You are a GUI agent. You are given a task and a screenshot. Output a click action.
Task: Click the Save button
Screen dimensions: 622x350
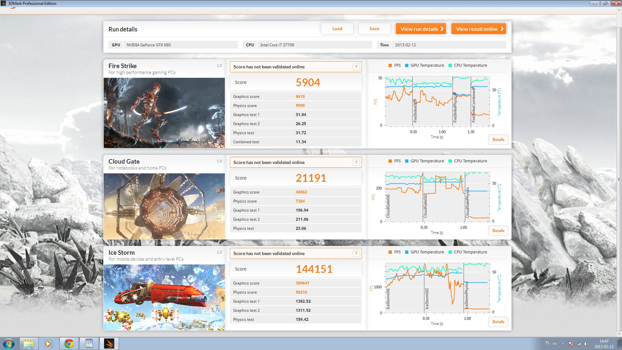coord(374,29)
